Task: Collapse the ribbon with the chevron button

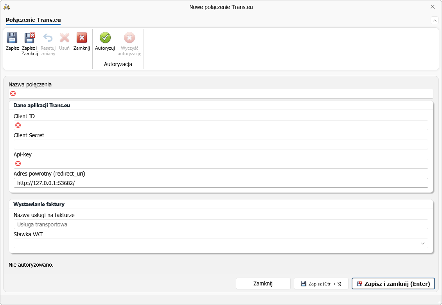Action: 435,21
